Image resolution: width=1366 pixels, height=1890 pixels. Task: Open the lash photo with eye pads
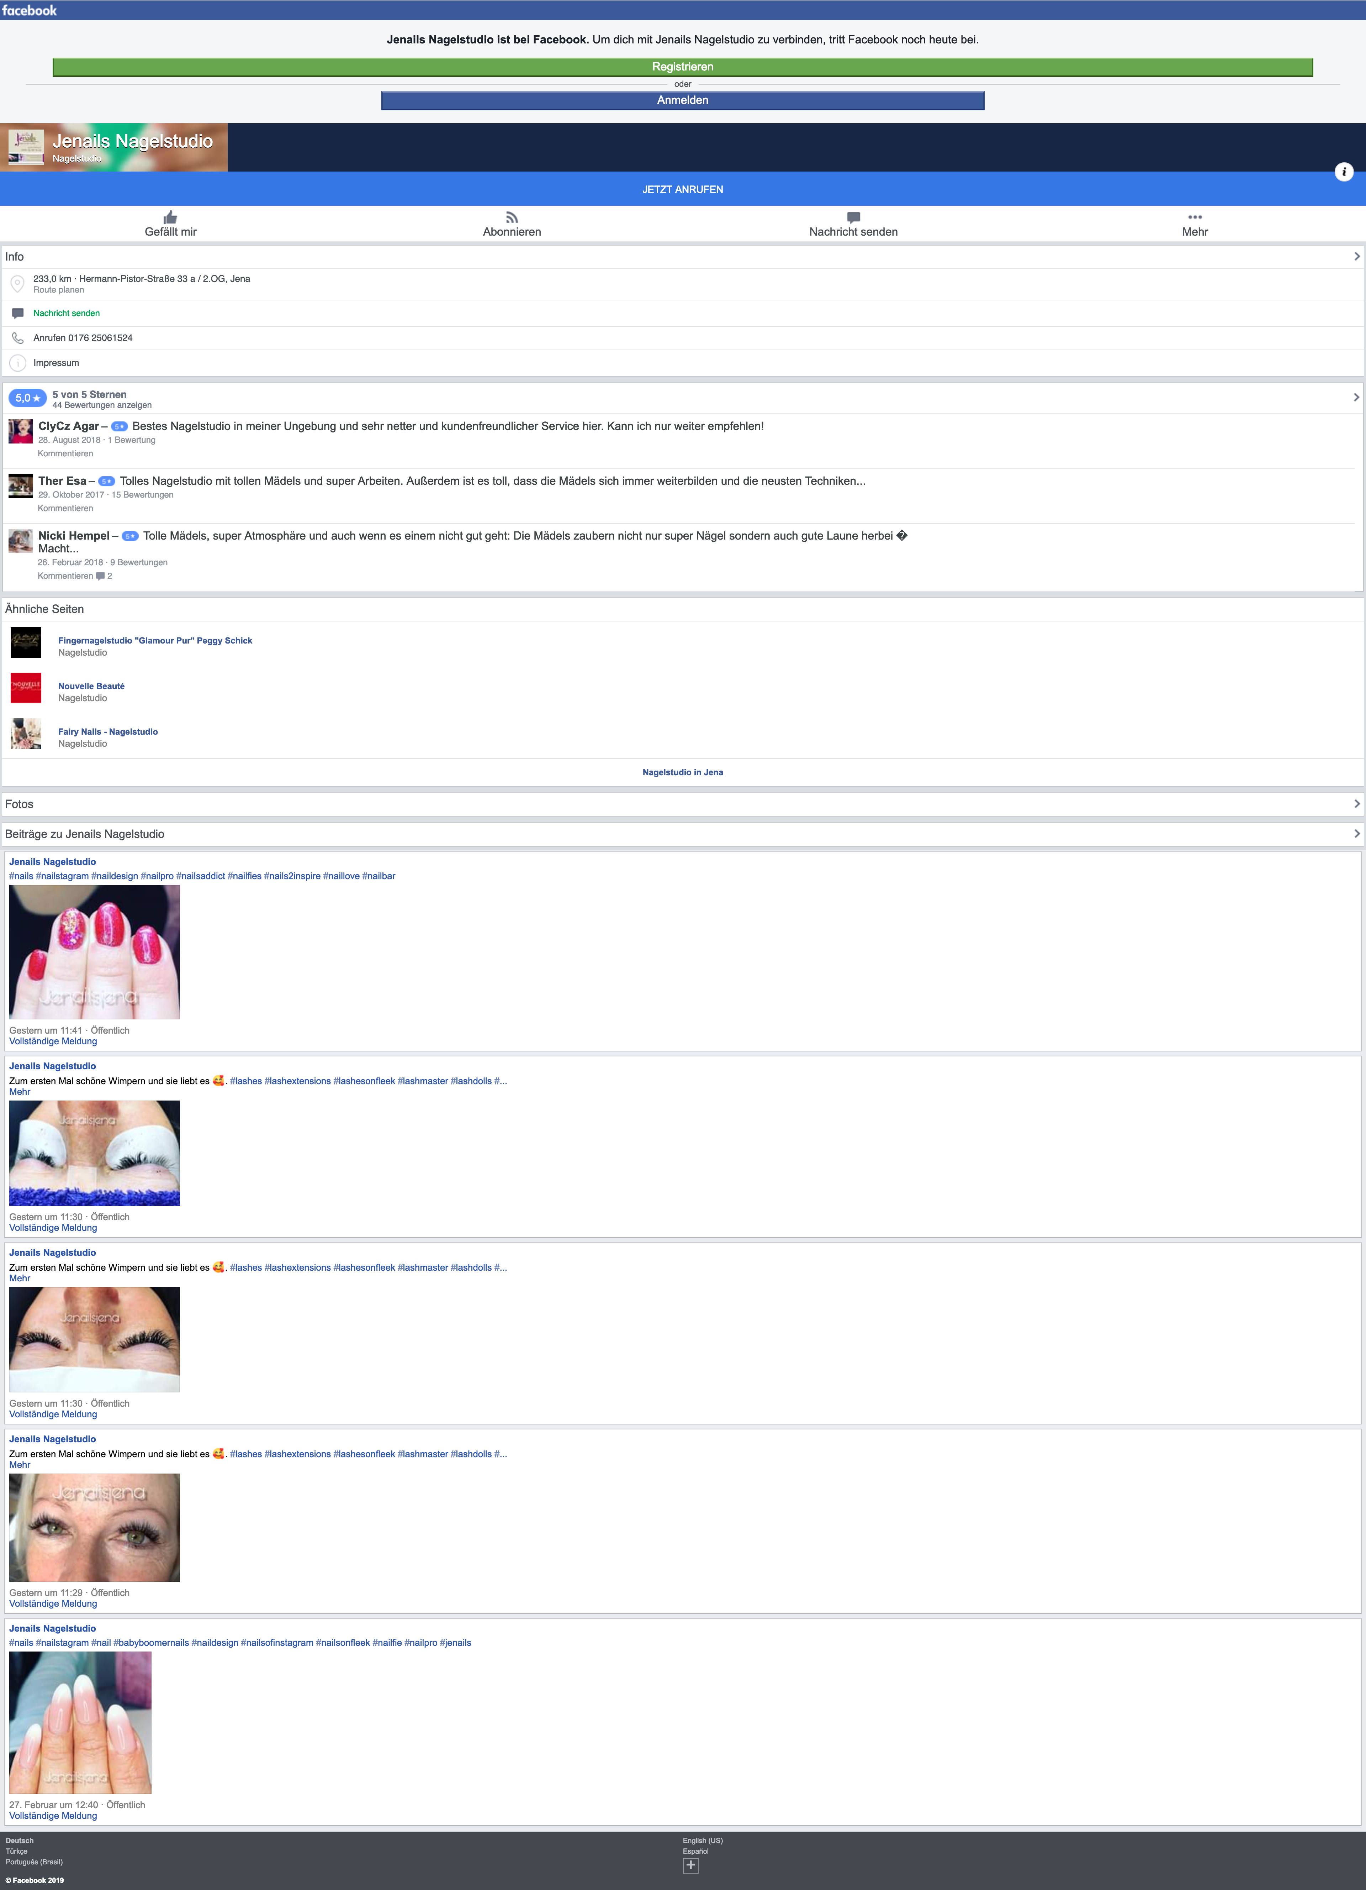coord(94,1153)
